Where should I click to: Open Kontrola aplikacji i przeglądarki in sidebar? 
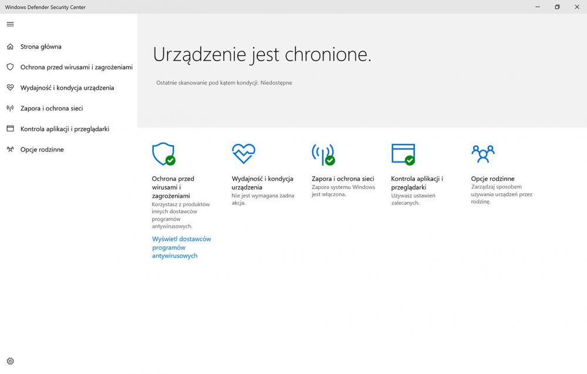[65, 129]
